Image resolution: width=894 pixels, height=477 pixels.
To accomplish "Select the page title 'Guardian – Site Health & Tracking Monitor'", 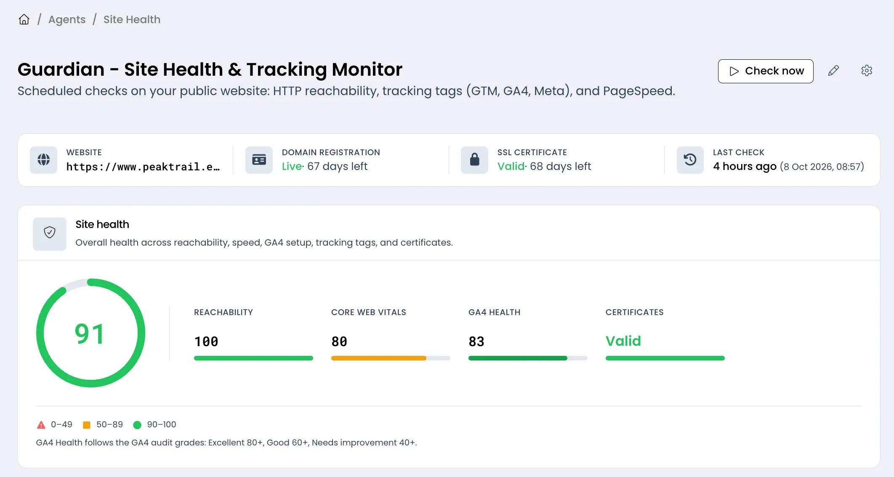I will [x=210, y=69].
